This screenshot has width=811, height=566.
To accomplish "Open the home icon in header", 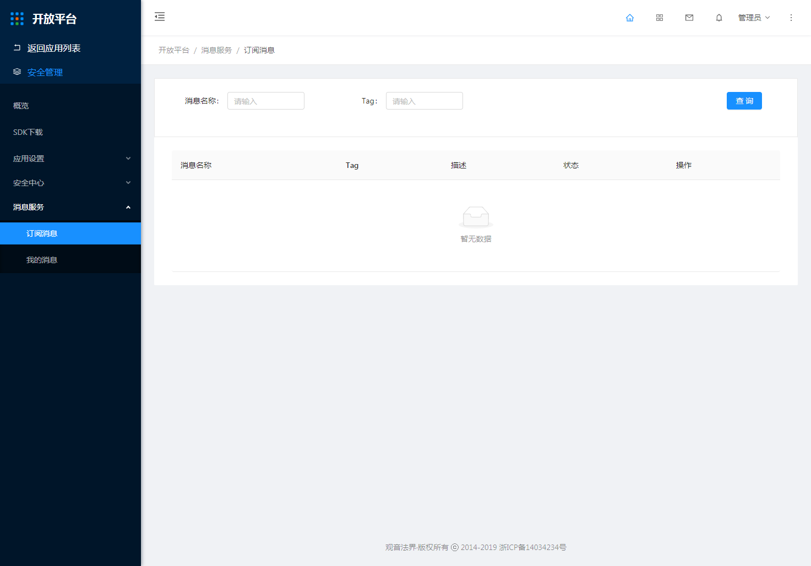I will pyautogui.click(x=630, y=18).
